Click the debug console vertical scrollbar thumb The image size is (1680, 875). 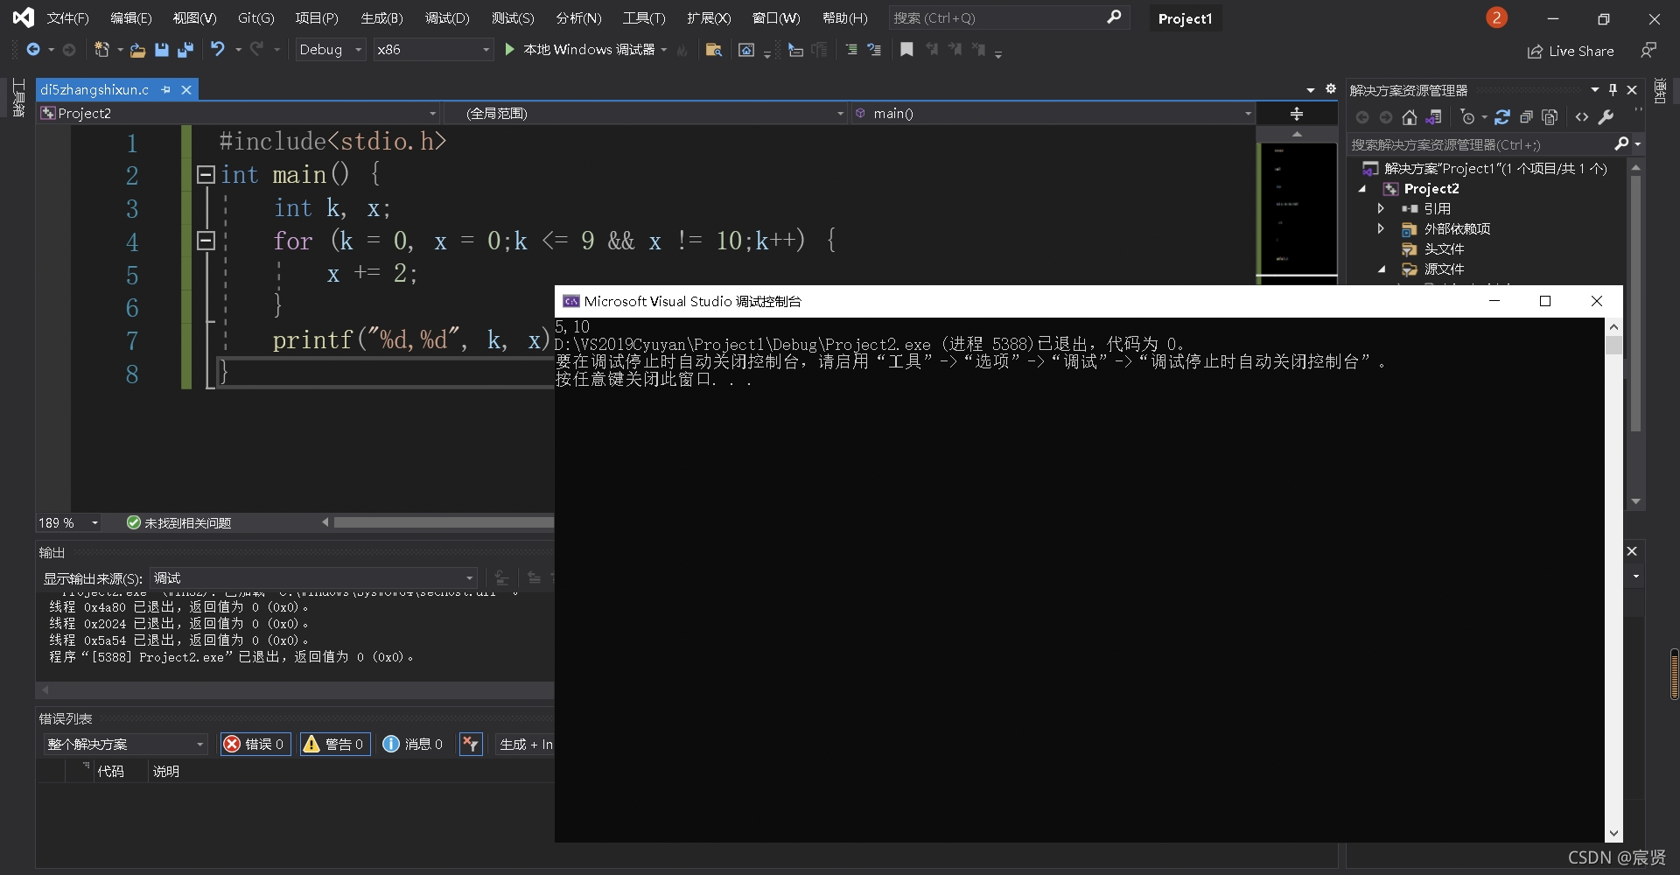click(1613, 346)
